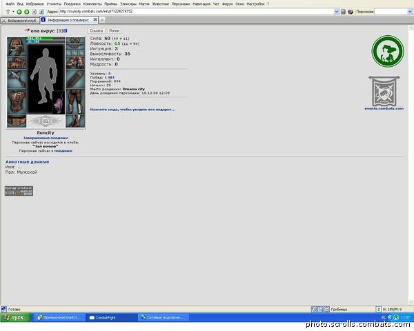Click the shield slot item
414x331 pixels.
[x=75, y=79]
